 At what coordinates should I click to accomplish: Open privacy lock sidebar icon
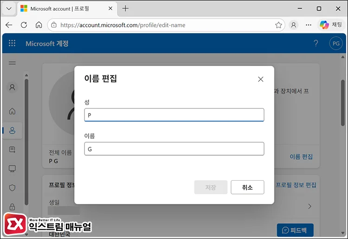(12, 207)
